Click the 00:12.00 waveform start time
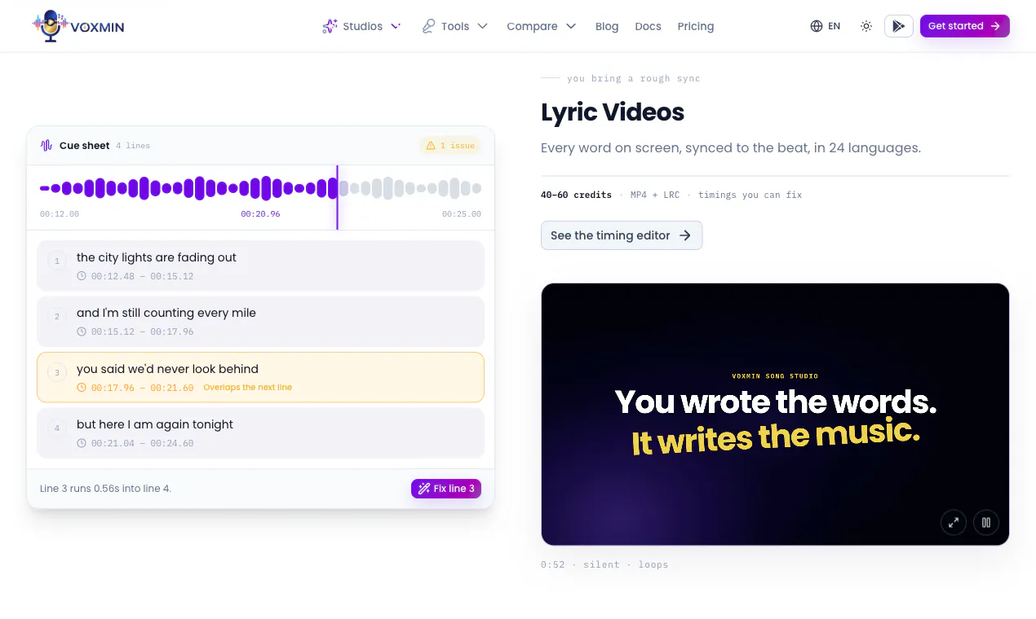Image resolution: width=1036 pixels, height=619 pixels. 60,214
